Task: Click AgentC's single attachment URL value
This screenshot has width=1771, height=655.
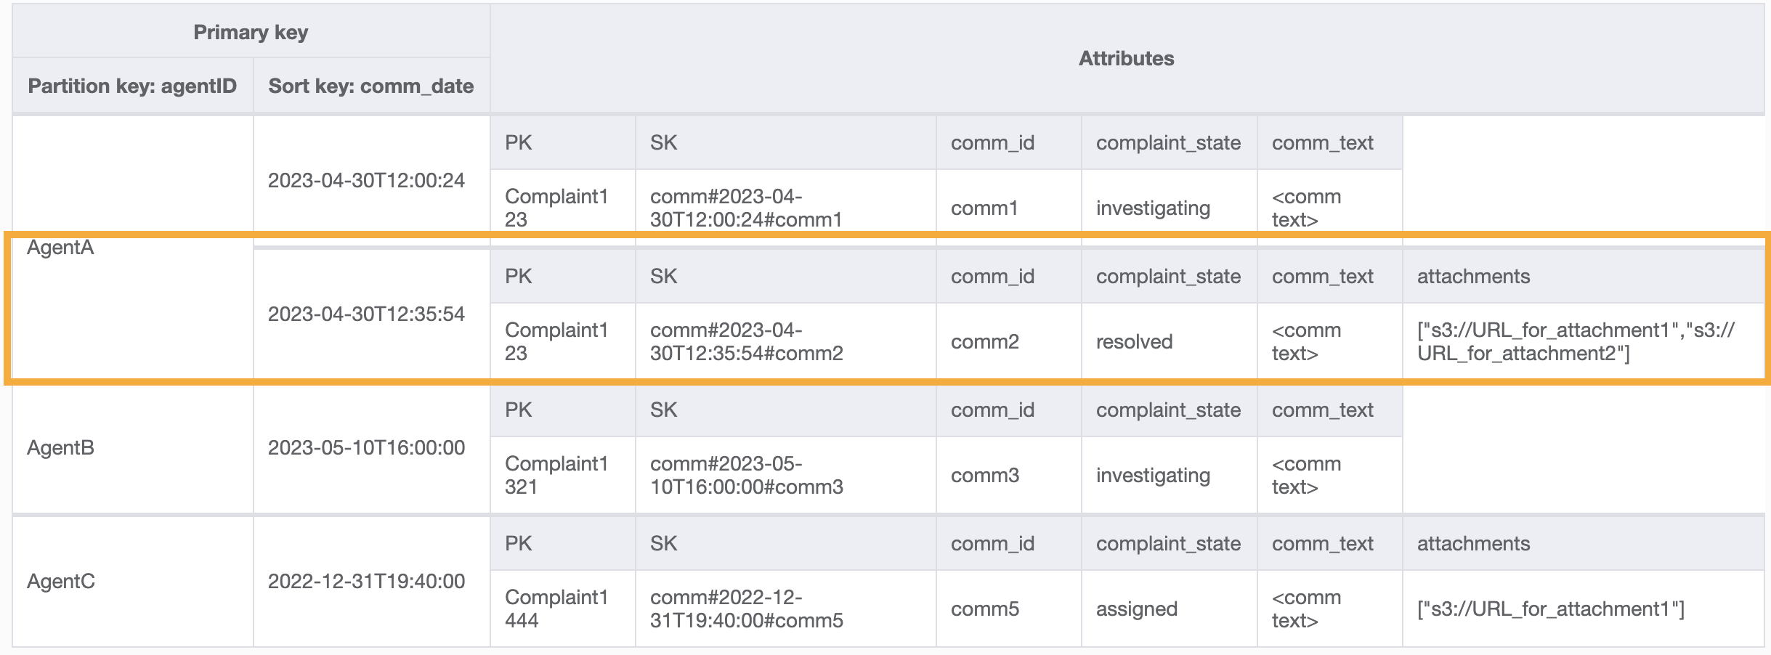Action: coord(1550,609)
